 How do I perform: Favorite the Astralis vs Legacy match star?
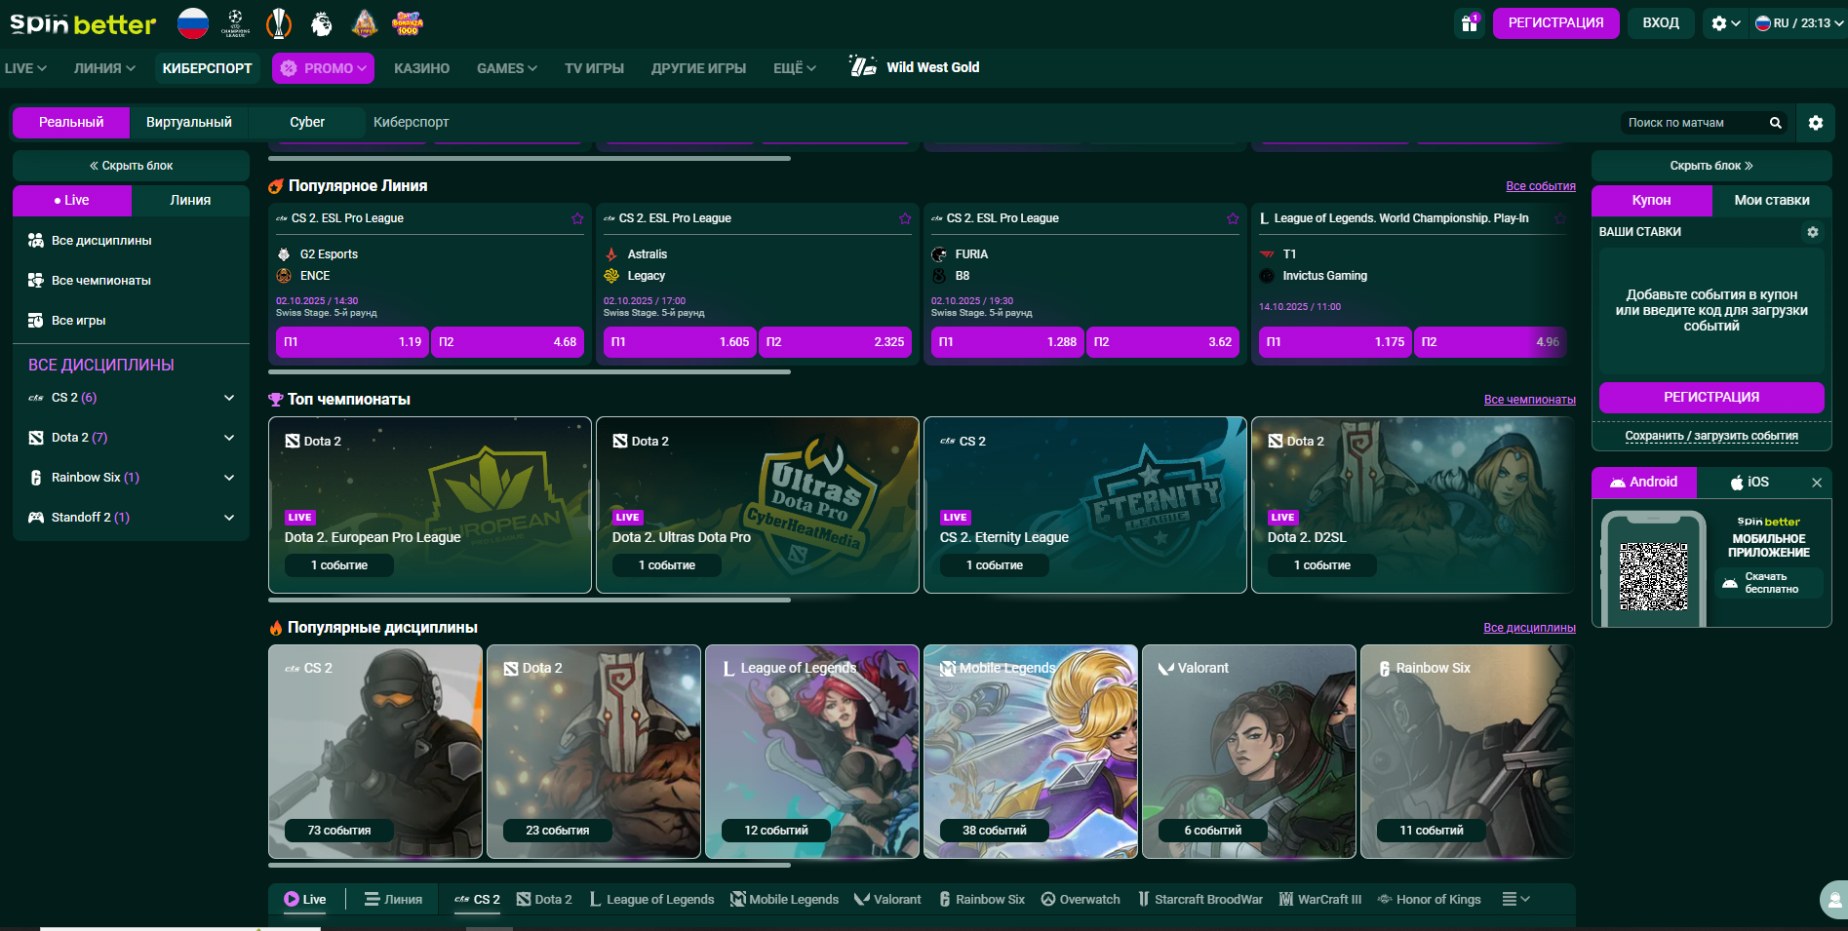pyautogui.click(x=905, y=218)
